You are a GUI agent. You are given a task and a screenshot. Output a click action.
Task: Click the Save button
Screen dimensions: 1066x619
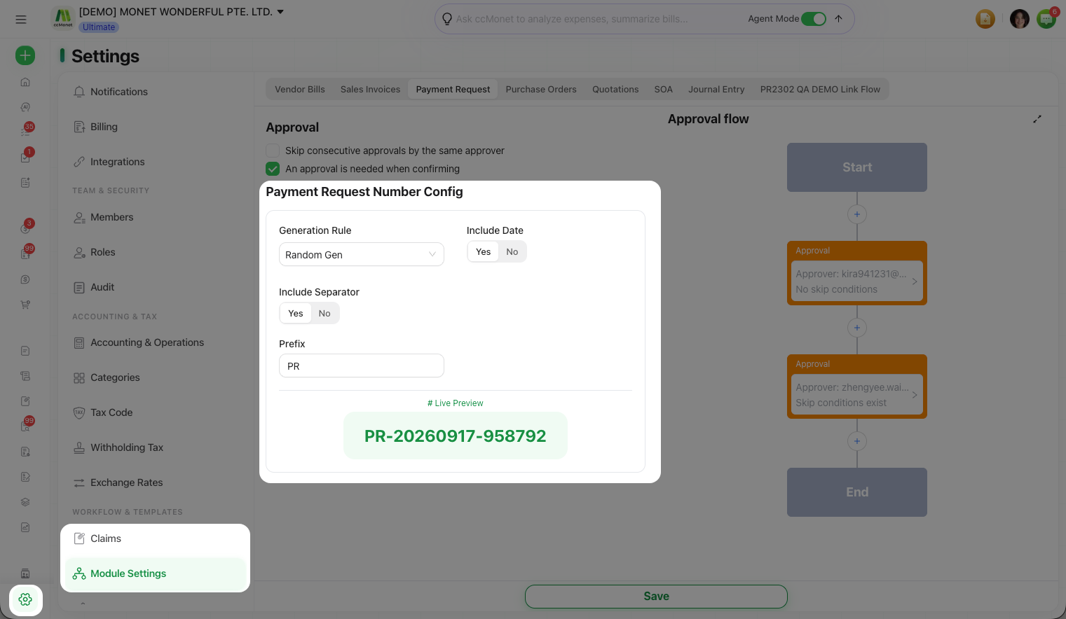click(x=656, y=597)
